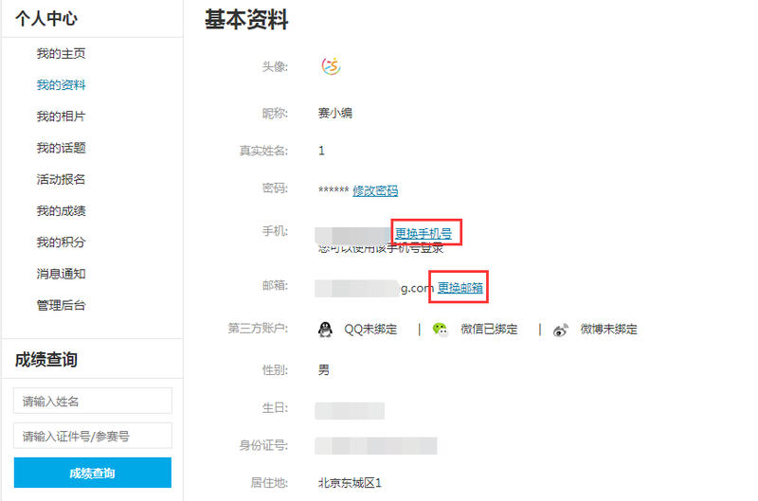Open 我的话题 section
758x501 pixels.
pyautogui.click(x=61, y=148)
